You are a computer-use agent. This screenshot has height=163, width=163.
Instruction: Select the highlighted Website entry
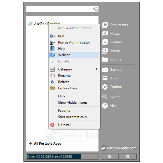pos(74,55)
